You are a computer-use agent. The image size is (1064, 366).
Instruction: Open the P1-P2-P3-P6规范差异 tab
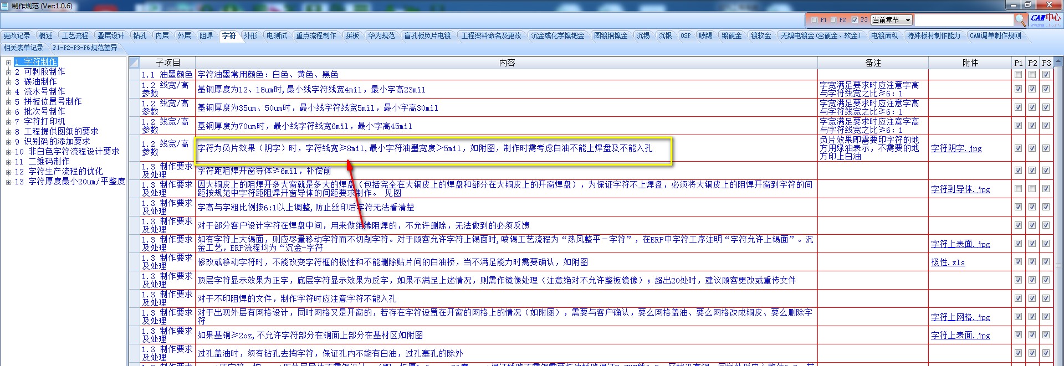tap(85, 48)
